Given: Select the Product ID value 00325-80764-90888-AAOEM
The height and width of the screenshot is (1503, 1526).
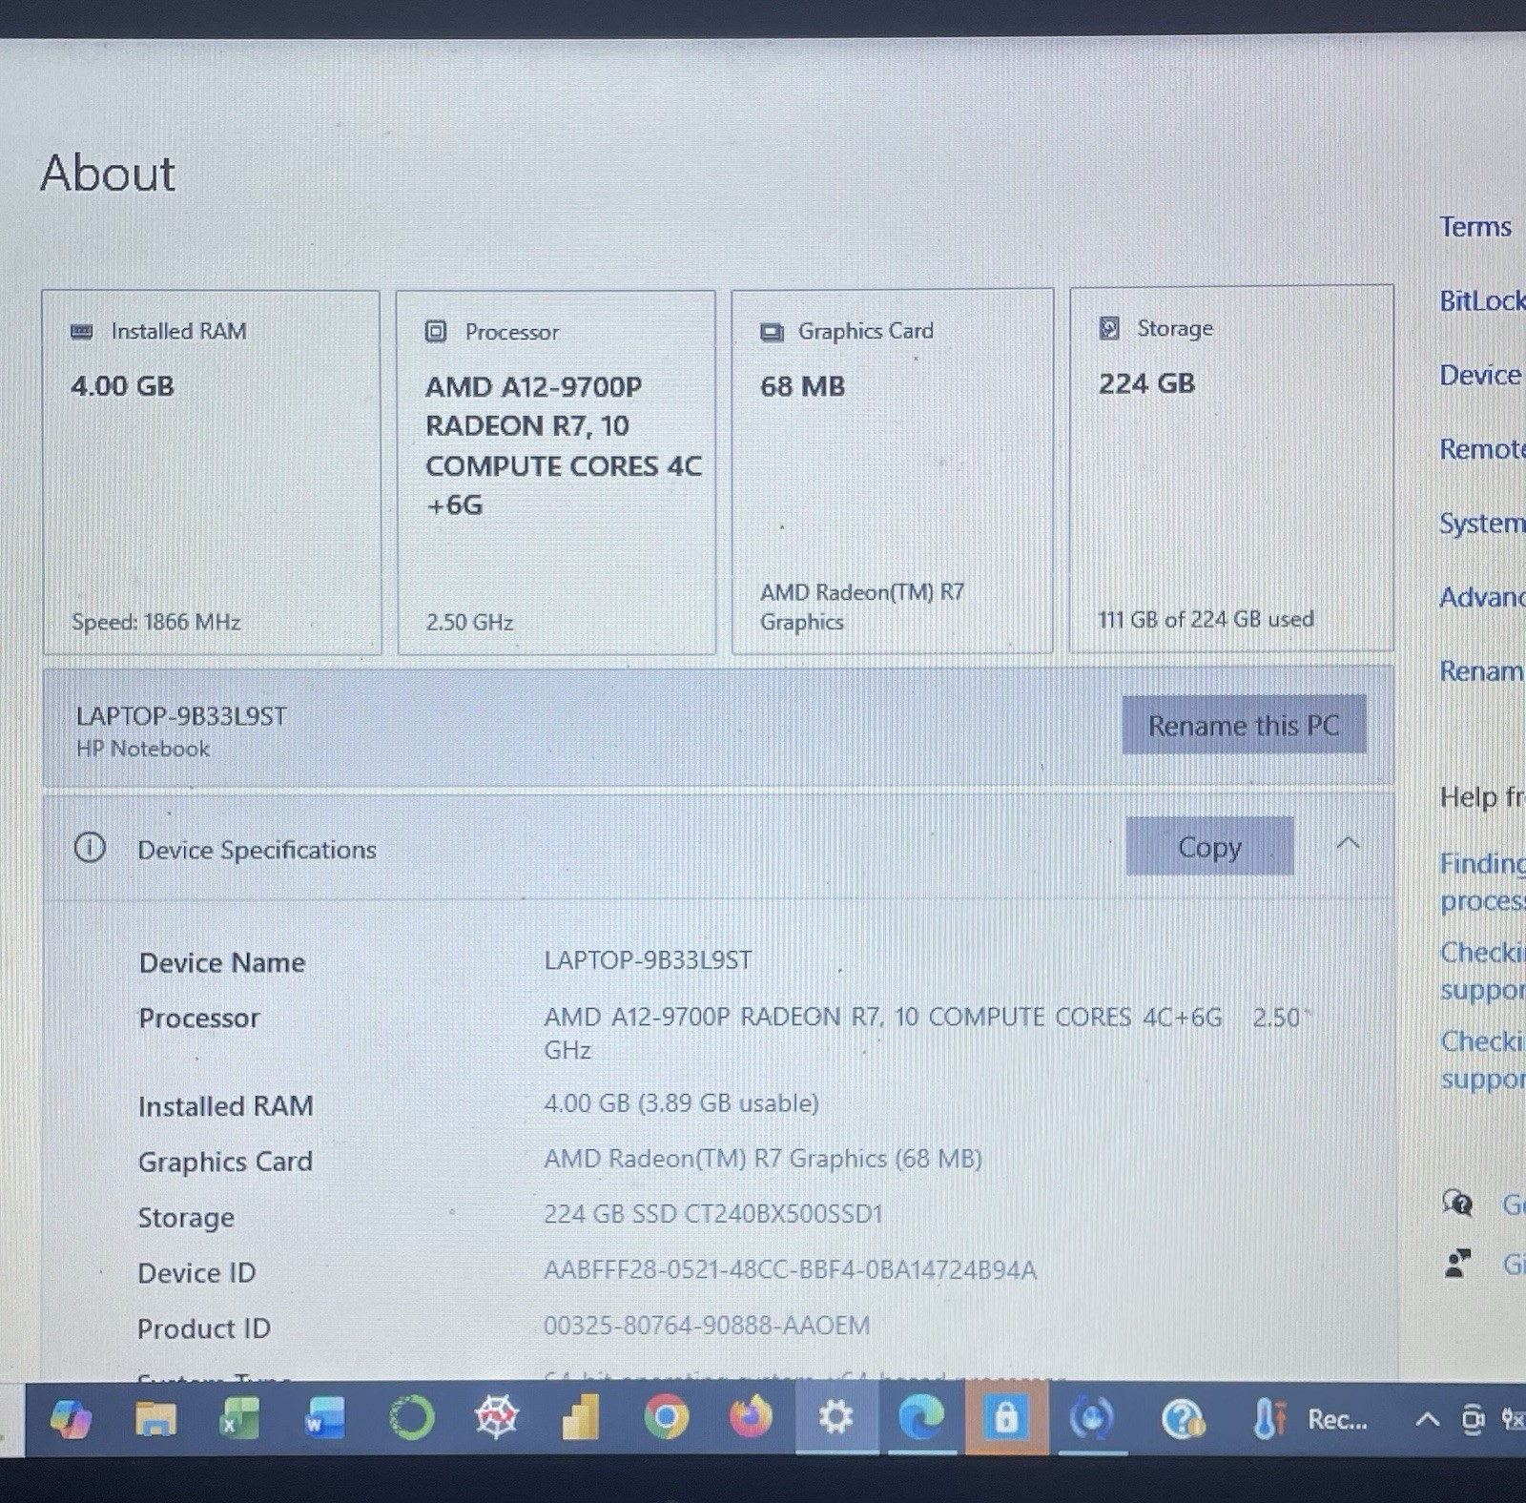Looking at the screenshot, I should pyautogui.click(x=707, y=1326).
